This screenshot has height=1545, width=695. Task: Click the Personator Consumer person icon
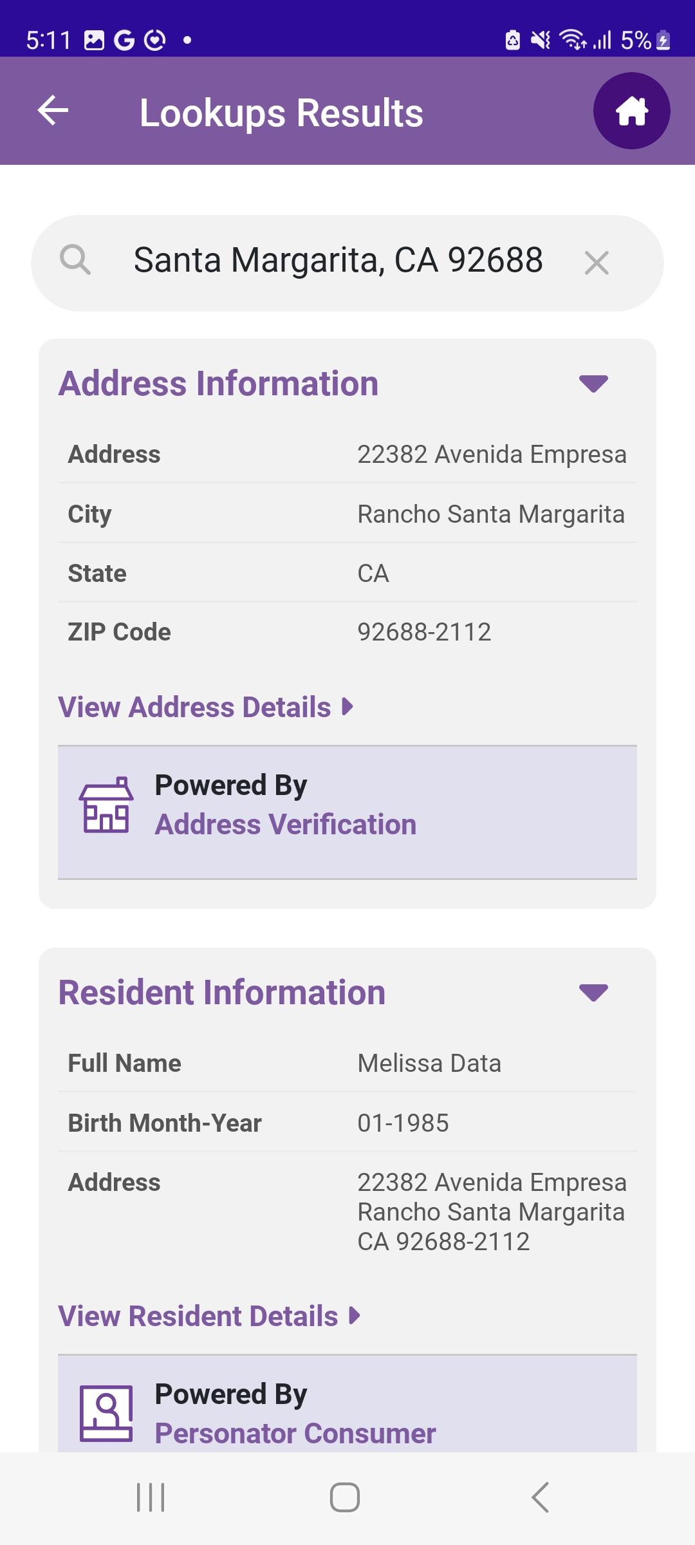tap(106, 1414)
